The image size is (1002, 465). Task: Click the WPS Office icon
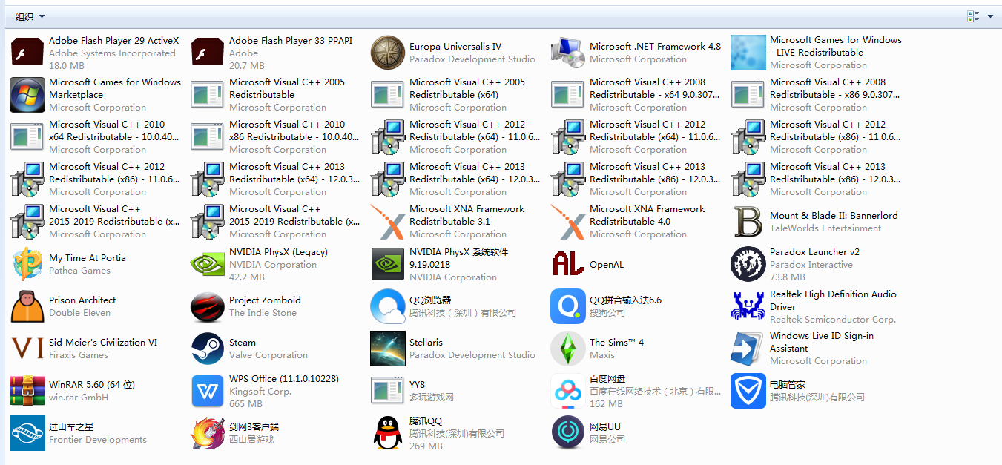208,391
